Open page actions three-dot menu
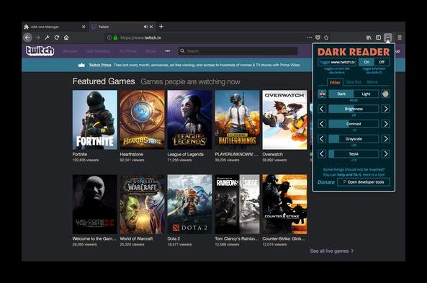This screenshot has height=283, width=427. tap(310, 37)
